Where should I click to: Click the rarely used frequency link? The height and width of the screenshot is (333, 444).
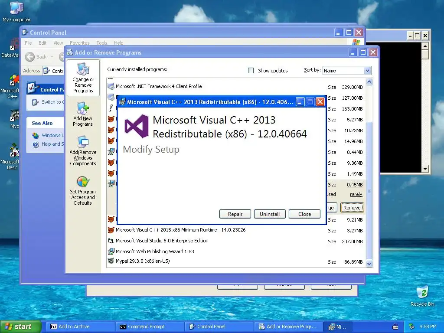point(356,195)
